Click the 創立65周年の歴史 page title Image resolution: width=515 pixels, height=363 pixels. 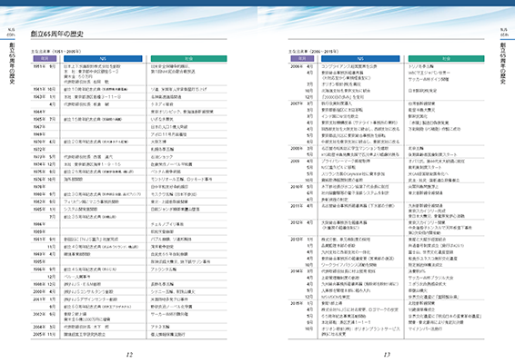pos(56,34)
